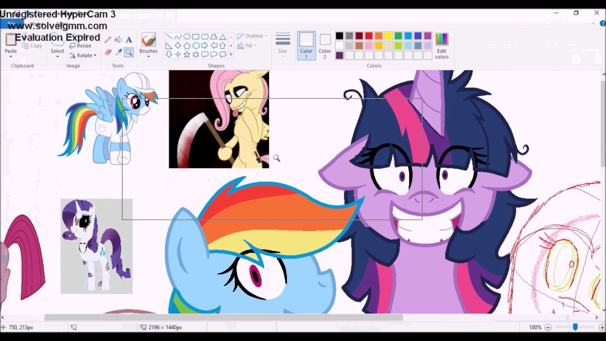The image size is (606, 341).
Task: Open the Select dropdown arrow
Action: 57,56
